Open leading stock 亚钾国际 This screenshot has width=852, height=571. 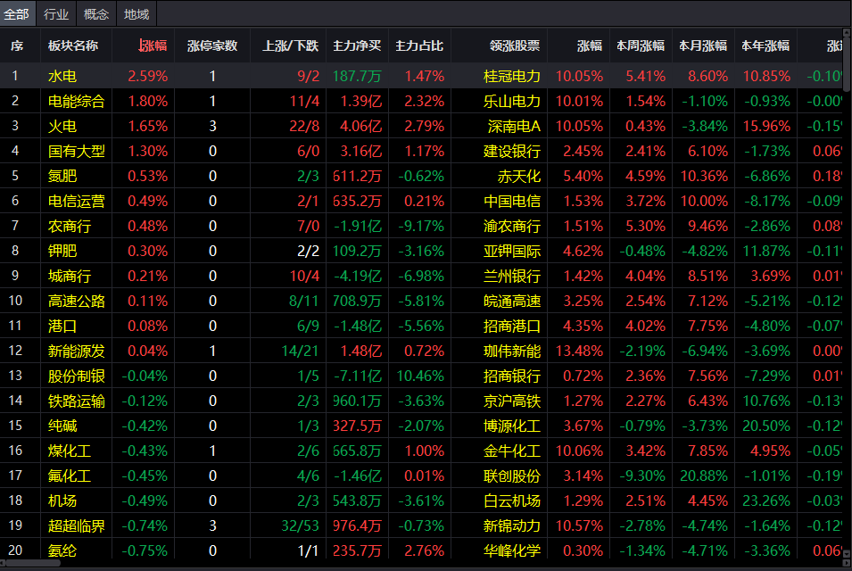pos(512,251)
